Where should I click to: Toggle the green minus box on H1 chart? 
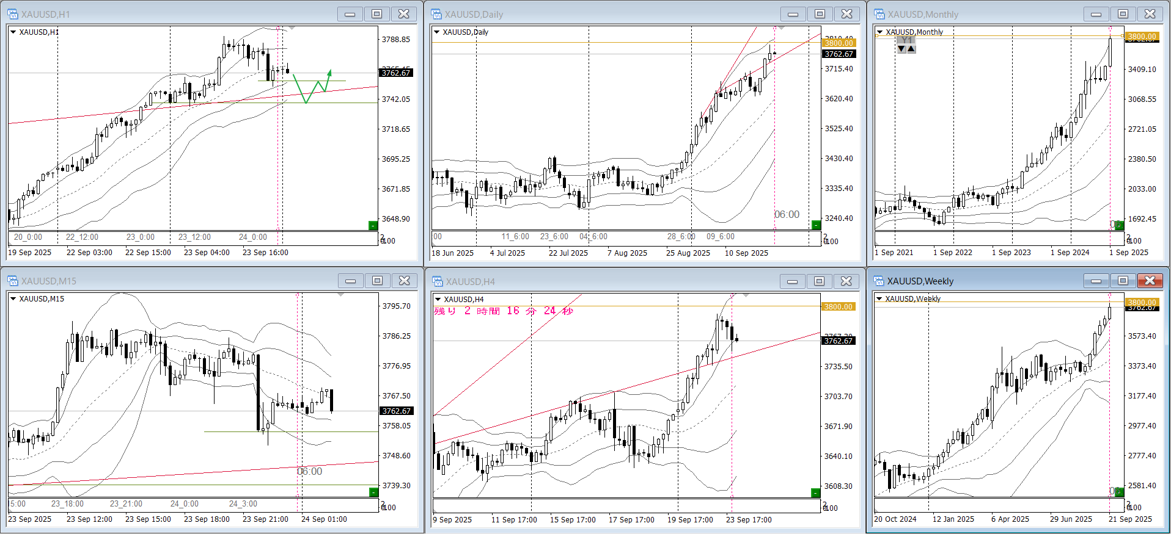click(373, 226)
